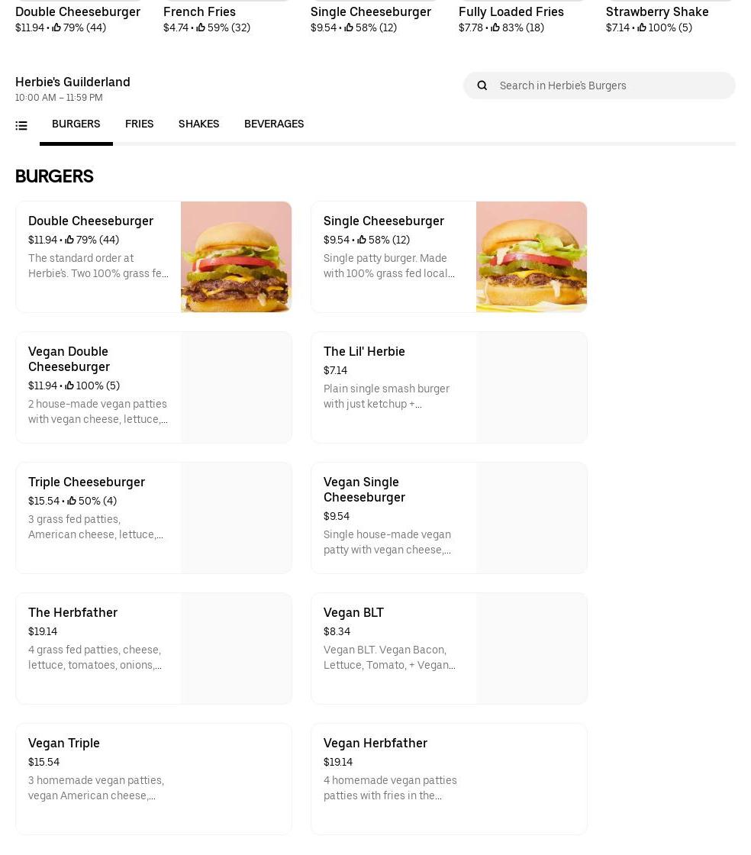Open the BEVERAGES tab

[x=273, y=124]
